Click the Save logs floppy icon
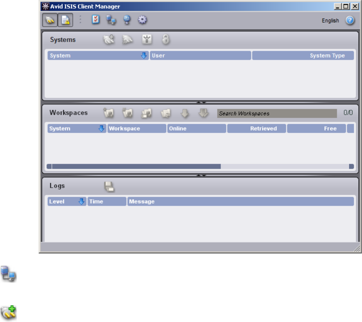 (x=109, y=187)
